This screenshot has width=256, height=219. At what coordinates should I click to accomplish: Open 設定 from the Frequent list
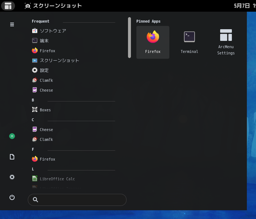(74, 70)
